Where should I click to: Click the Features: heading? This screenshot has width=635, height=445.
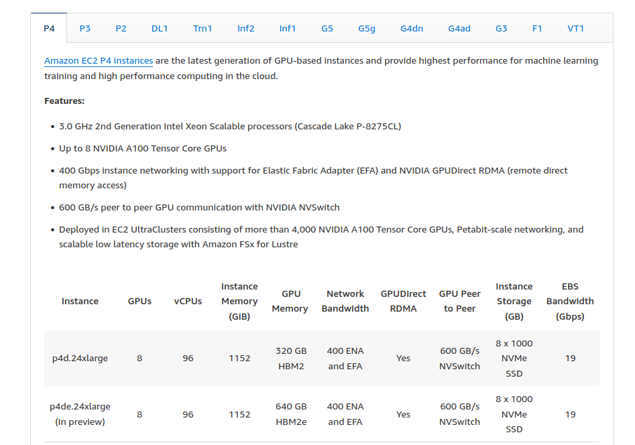64,101
